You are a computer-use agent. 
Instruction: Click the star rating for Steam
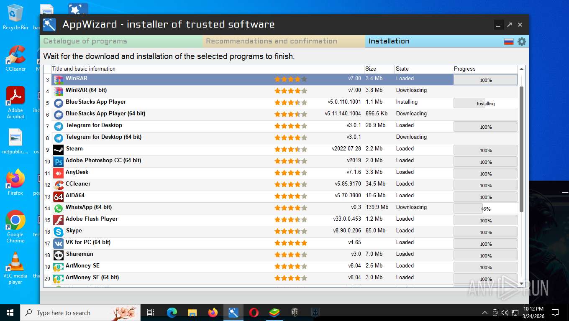click(291, 149)
